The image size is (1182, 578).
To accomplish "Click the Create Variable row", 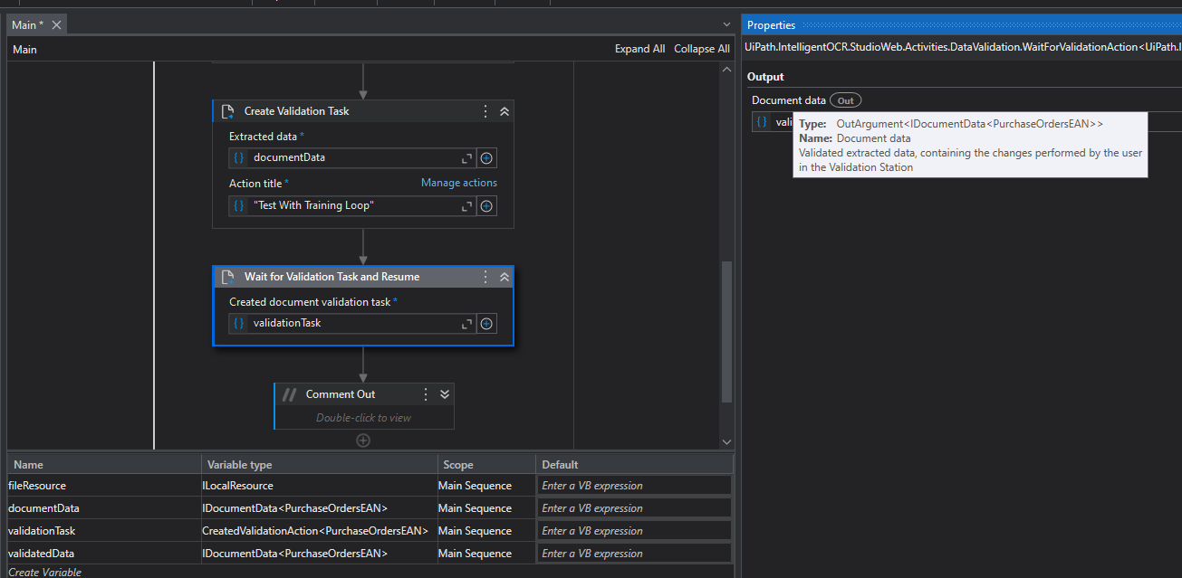I will (45, 572).
